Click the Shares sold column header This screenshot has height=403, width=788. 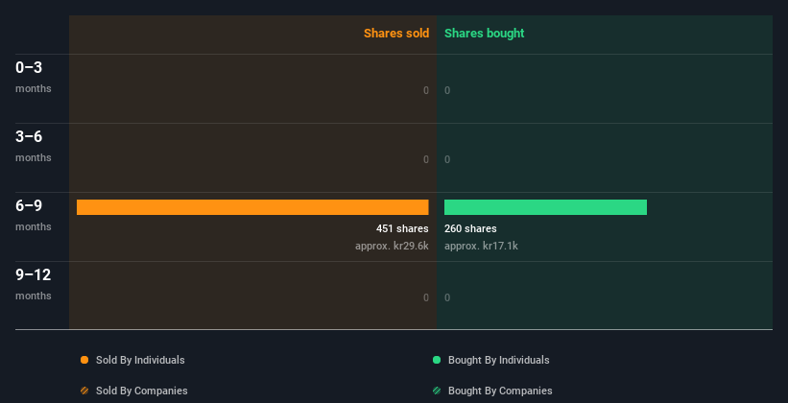396,34
